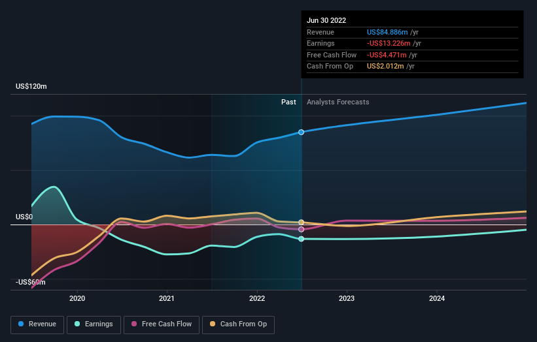The width and height of the screenshot is (537, 342).
Task: Toggle the Earnings legend button
Action: click(94, 324)
